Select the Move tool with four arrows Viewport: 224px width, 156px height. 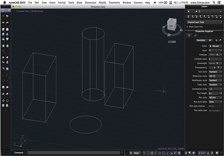[3, 101]
